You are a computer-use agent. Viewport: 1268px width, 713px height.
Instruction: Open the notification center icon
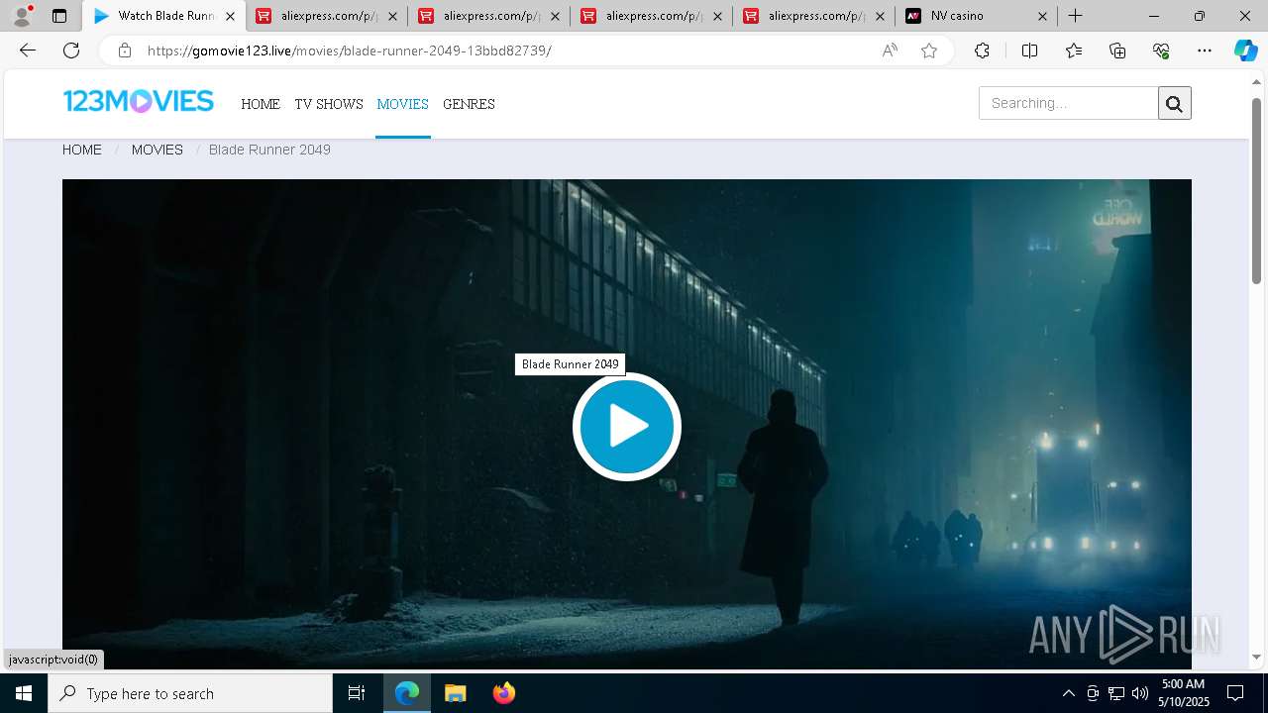[x=1235, y=693]
